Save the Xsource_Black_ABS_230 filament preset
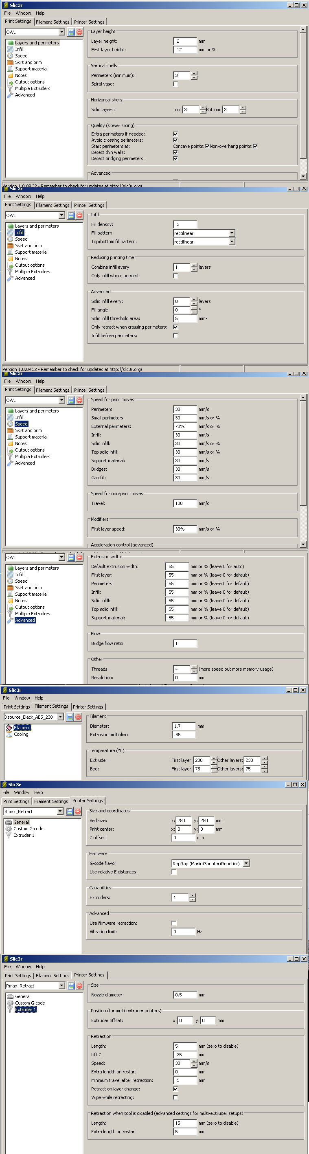Viewport: 309px width, 1154px height. point(70,717)
